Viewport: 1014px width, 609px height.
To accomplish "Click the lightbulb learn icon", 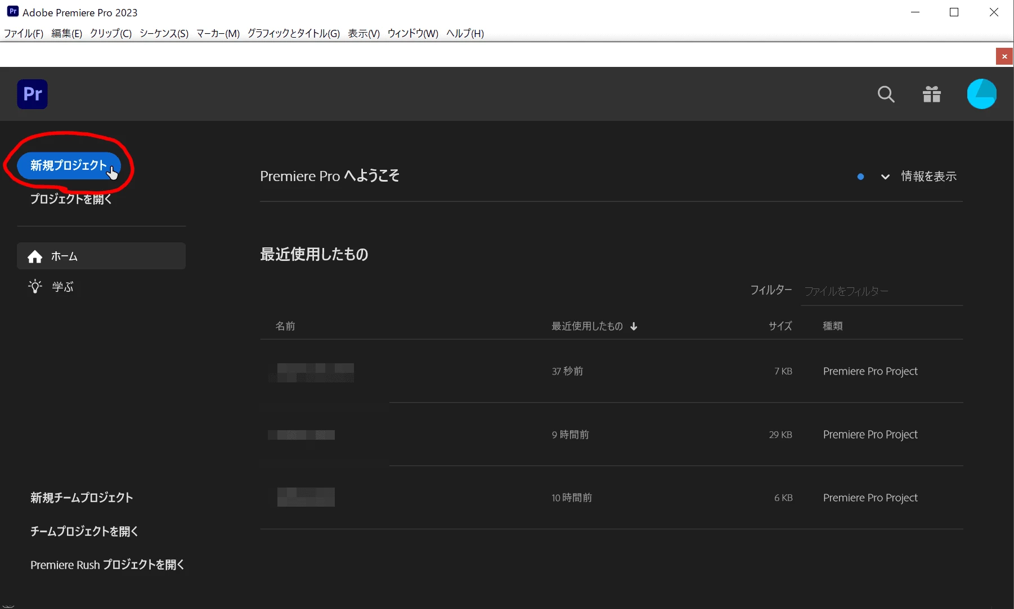I will (35, 286).
